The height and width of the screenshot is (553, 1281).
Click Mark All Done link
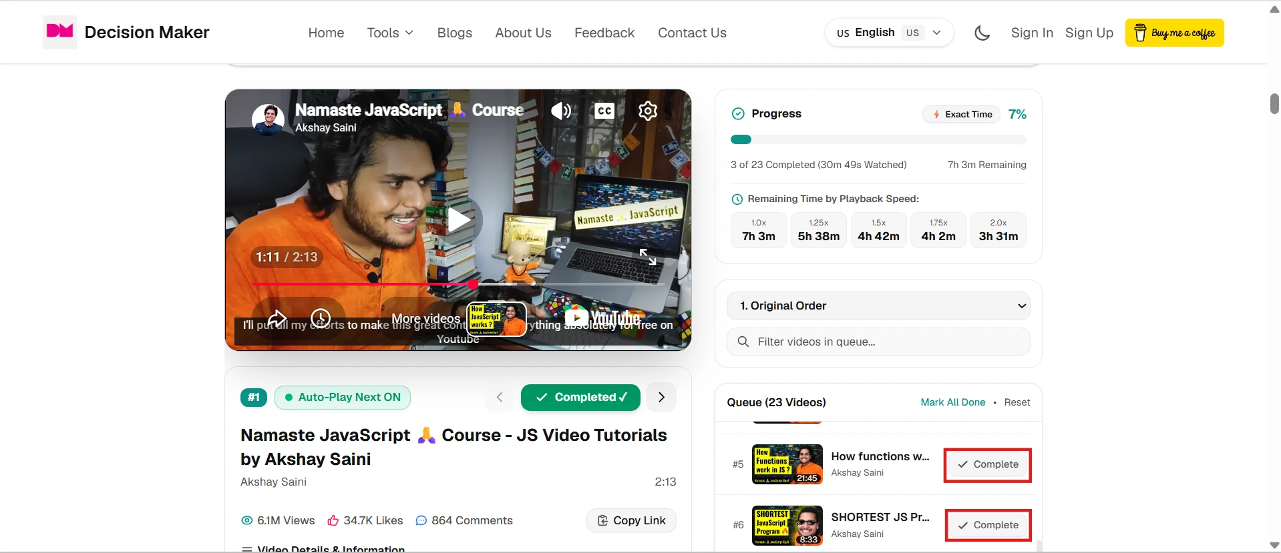[x=952, y=402]
